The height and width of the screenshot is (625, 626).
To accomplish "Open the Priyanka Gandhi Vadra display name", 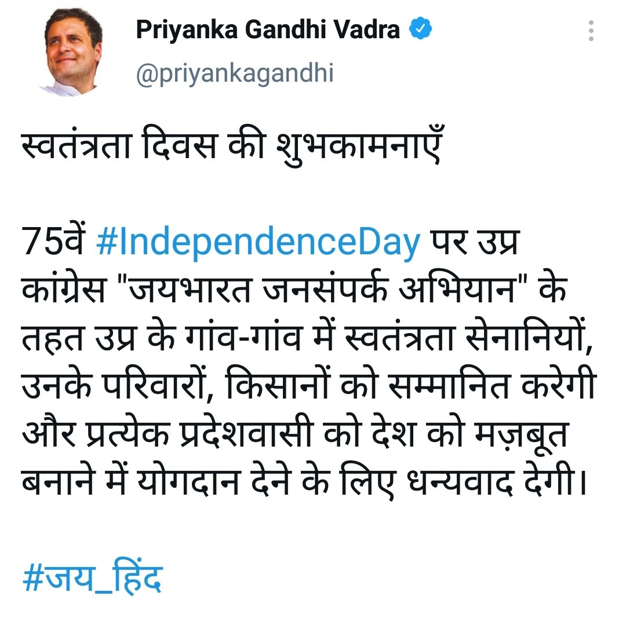I will 268,30.
